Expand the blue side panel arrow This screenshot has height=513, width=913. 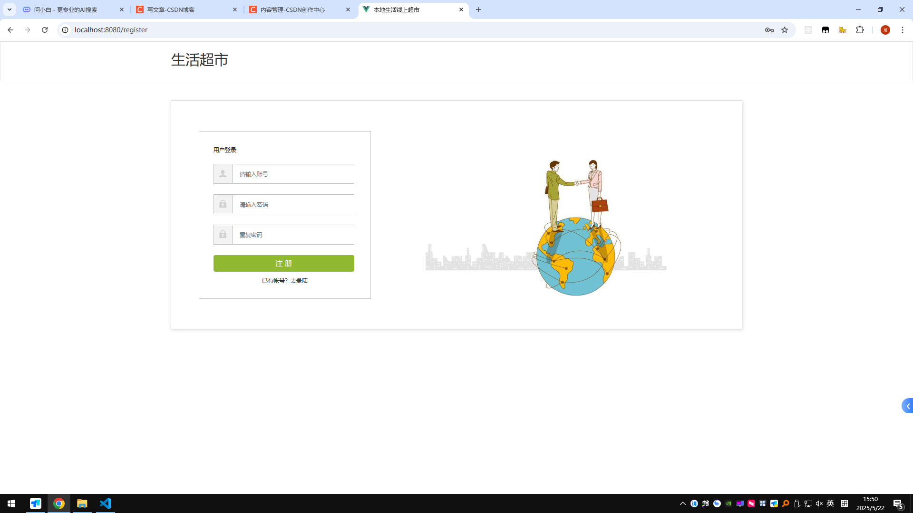[x=907, y=406]
